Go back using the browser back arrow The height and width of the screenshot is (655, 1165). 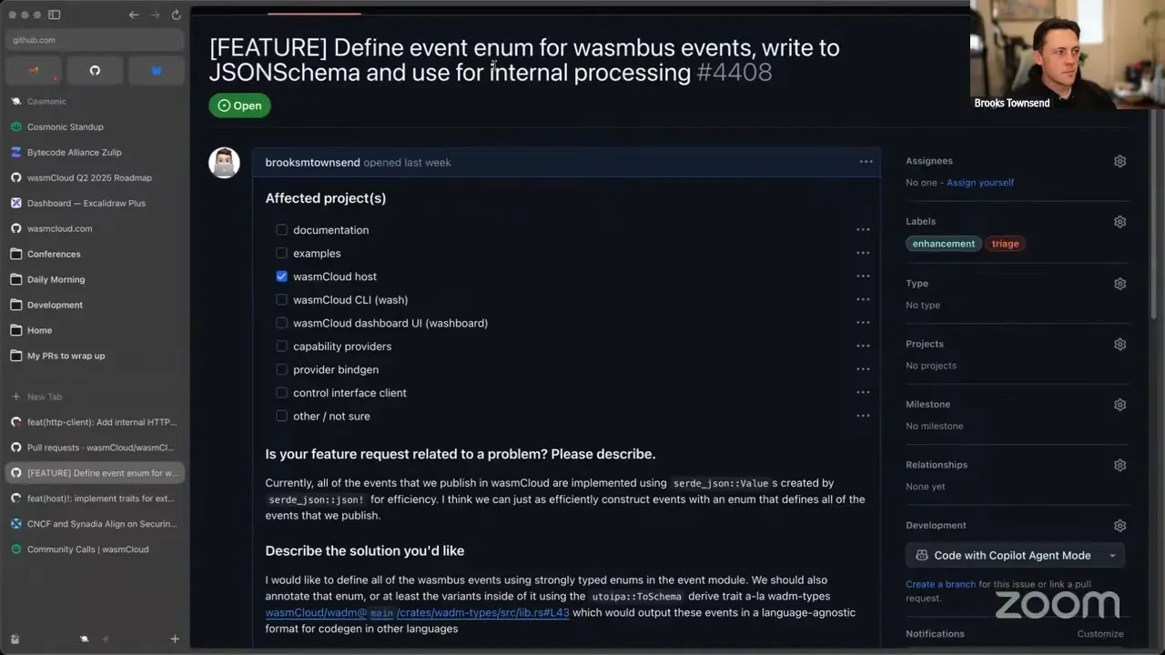point(134,15)
